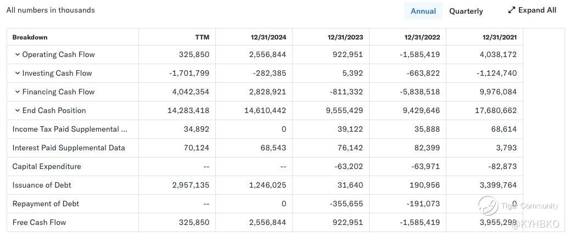Select the 12/31/2023 column header
Image resolution: width=570 pixels, height=237 pixels.
(345, 37)
